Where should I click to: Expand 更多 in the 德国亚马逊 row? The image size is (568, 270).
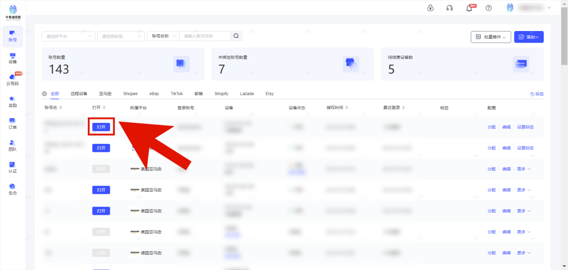(523, 253)
